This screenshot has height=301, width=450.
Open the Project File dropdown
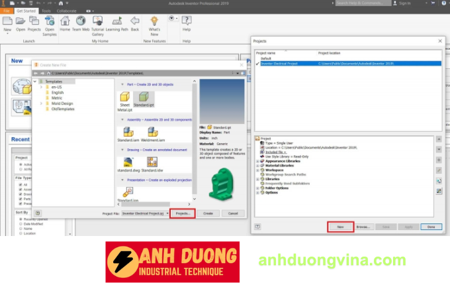167,213
